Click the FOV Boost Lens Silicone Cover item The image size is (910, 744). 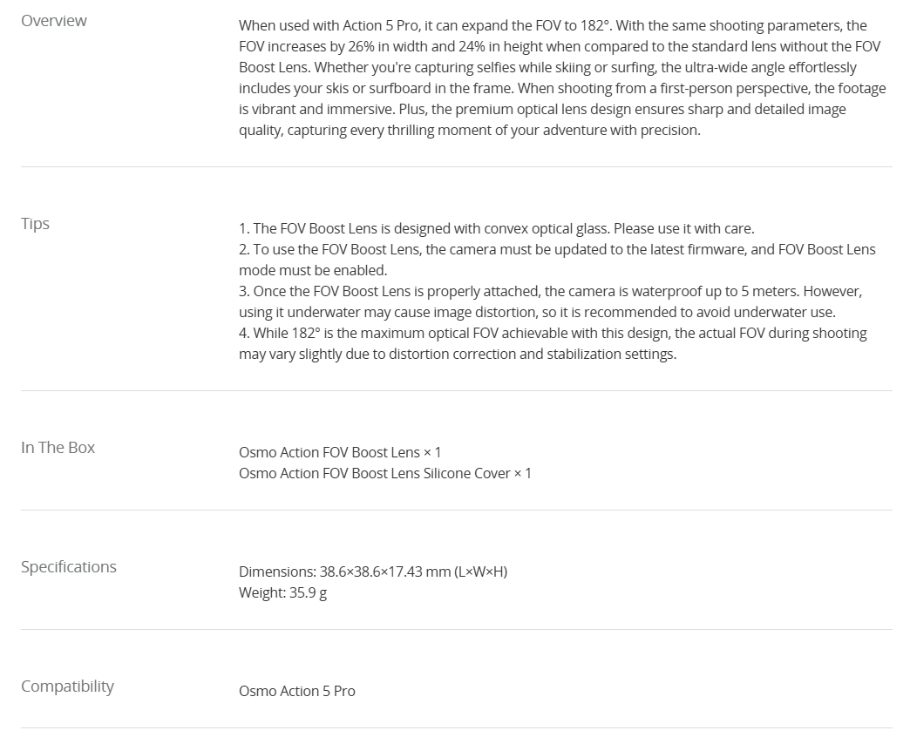tap(385, 473)
